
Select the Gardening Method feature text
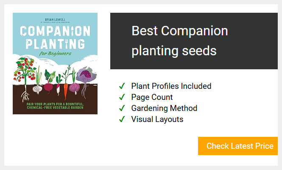tap(164, 108)
